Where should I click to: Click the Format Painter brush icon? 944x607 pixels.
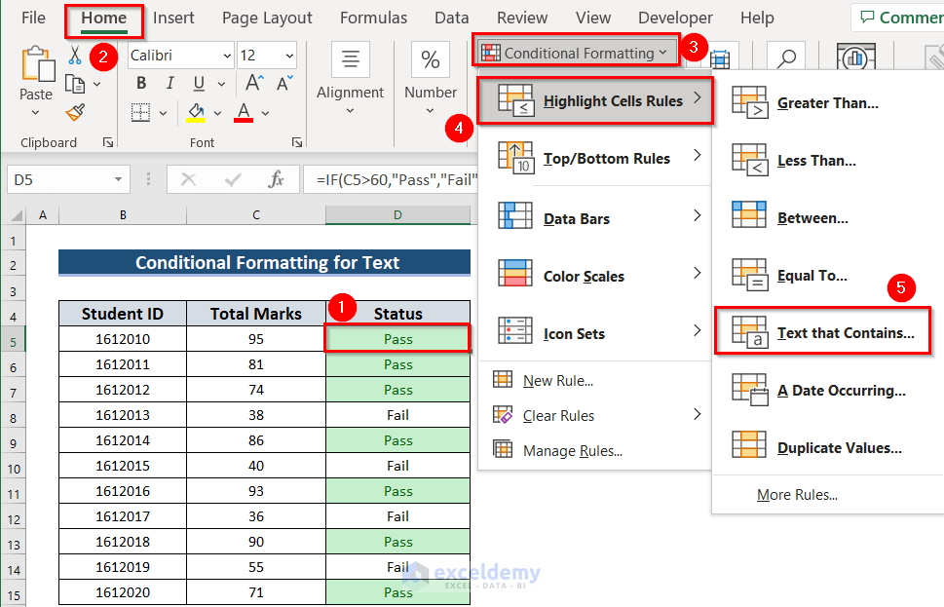tap(75, 112)
